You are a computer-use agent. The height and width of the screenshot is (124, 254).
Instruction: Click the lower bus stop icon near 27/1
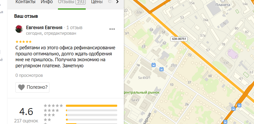(x=161, y=69)
